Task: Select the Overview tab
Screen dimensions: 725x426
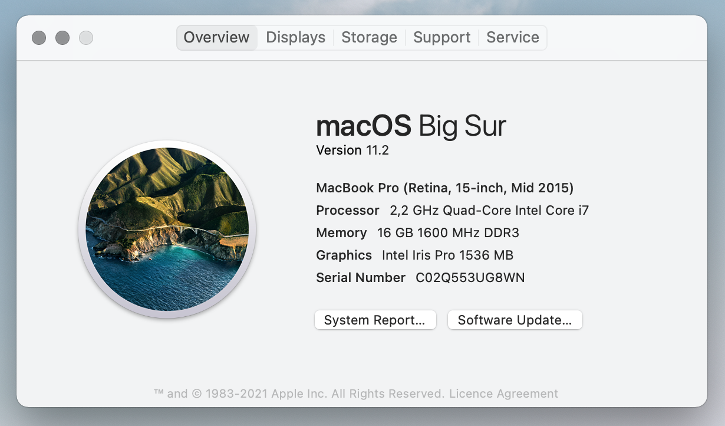Action: point(216,37)
